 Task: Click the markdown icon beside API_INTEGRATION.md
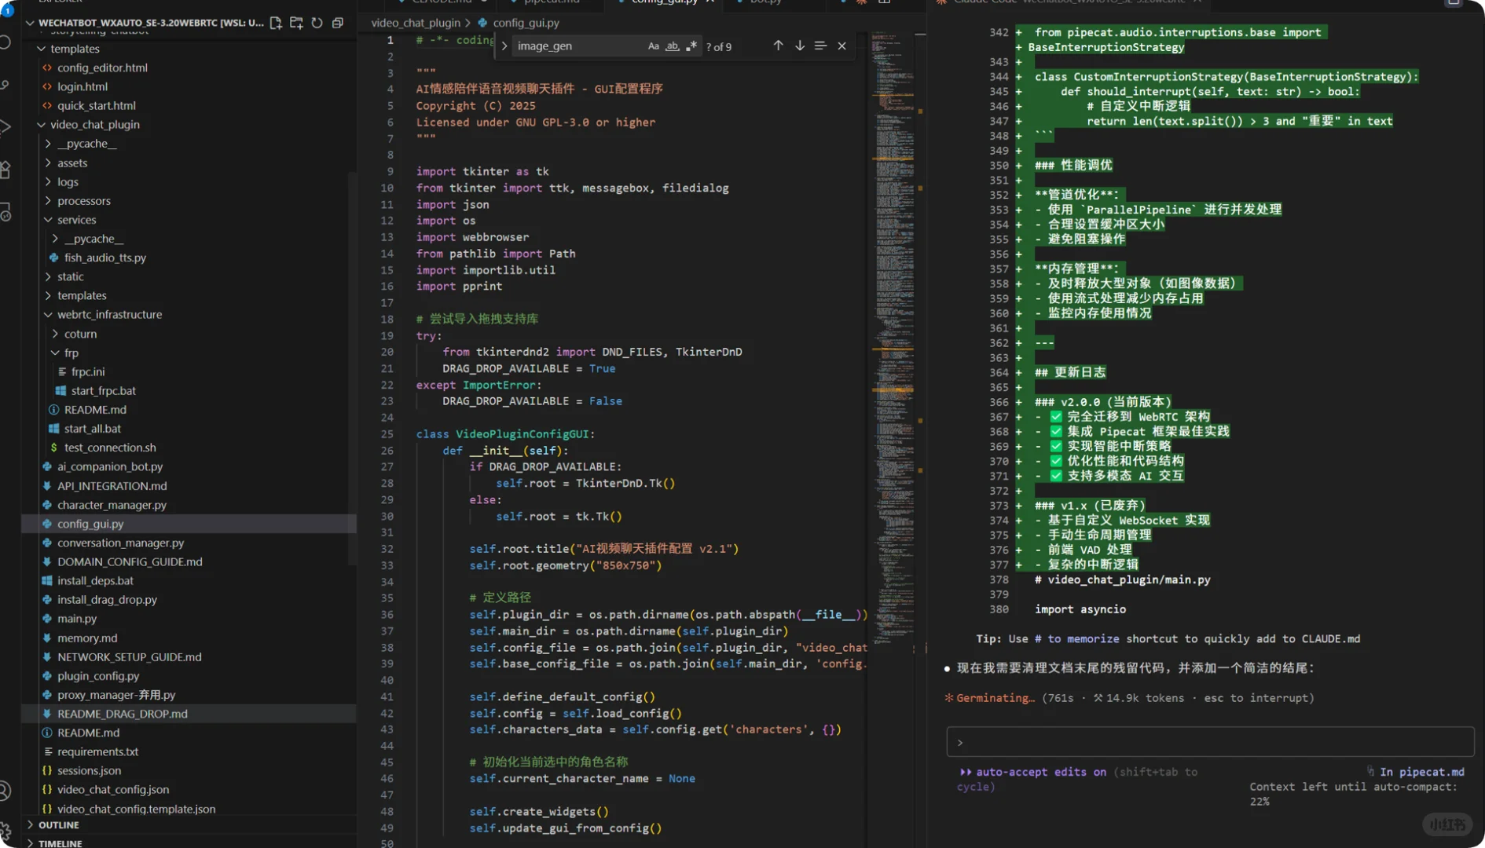pos(47,486)
